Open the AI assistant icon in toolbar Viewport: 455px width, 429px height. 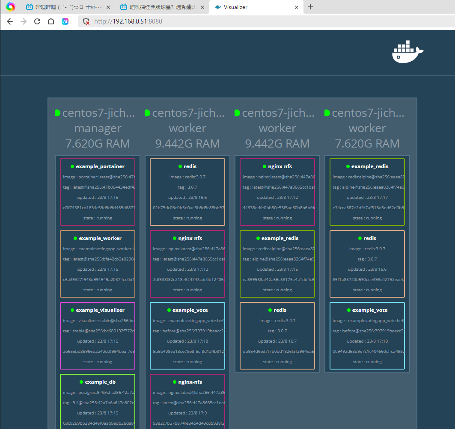(65, 21)
